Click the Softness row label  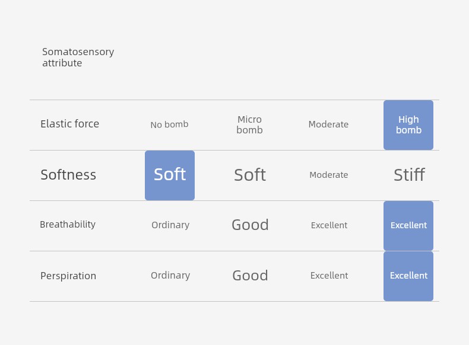coord(68,175)
